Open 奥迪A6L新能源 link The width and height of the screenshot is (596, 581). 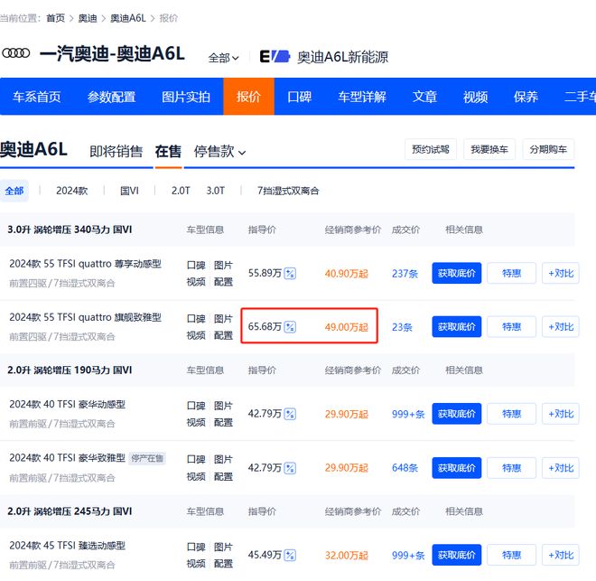pos(342,57)
